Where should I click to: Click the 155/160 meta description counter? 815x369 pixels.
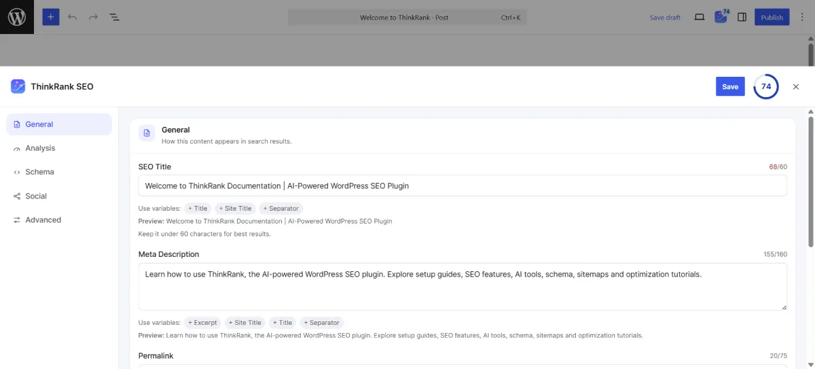click(x=775, y=255)
